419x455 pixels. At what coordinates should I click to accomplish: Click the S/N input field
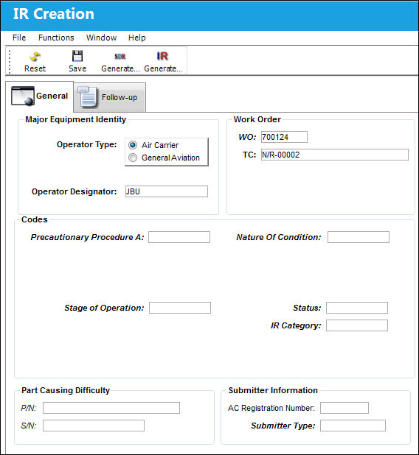(x=94, y=426)
